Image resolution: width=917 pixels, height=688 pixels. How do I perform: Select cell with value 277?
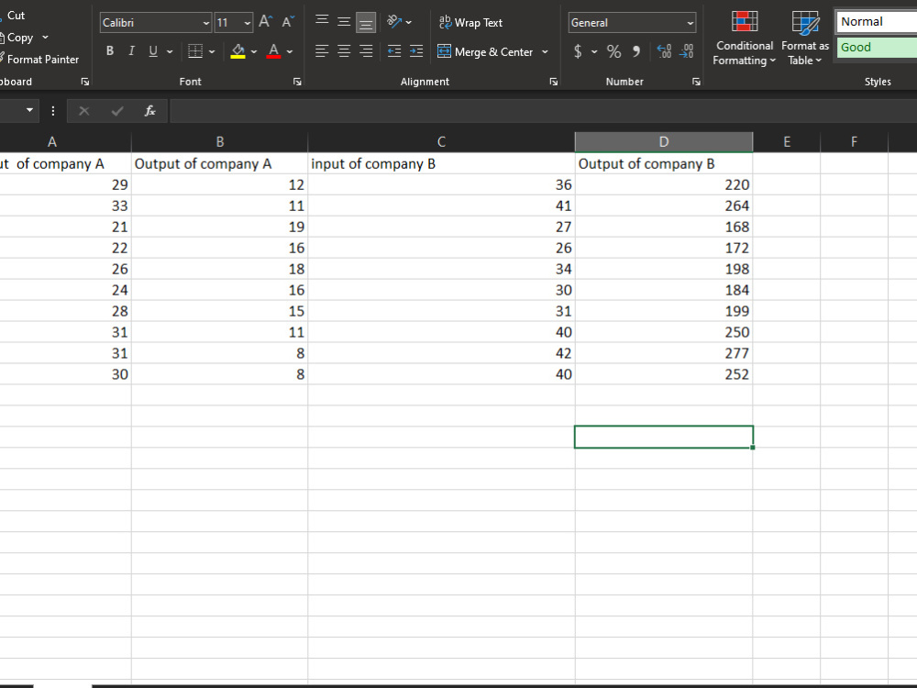(664, 353)
